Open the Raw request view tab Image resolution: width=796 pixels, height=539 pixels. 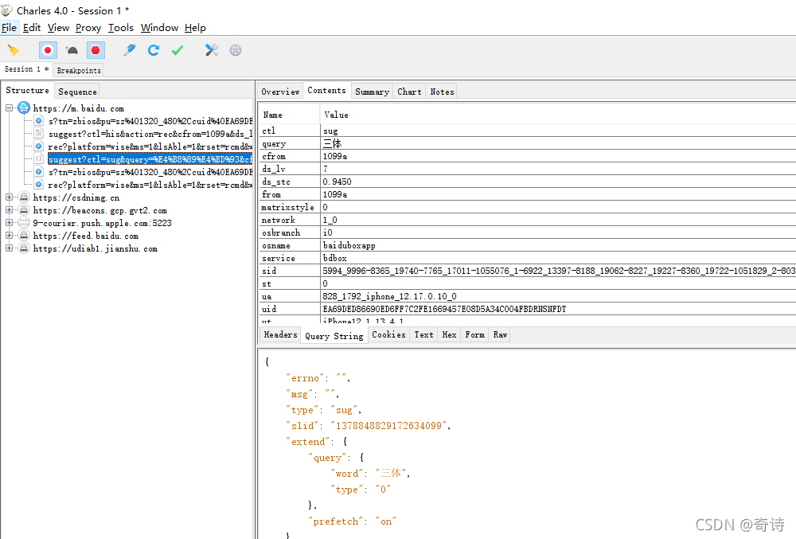pos(500,334)
